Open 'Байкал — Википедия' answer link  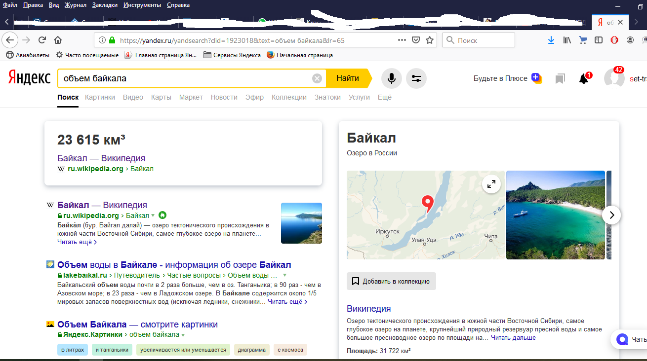101,158
